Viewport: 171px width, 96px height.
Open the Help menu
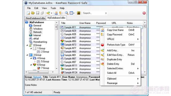pyautogui.click(x=62, y=8)
